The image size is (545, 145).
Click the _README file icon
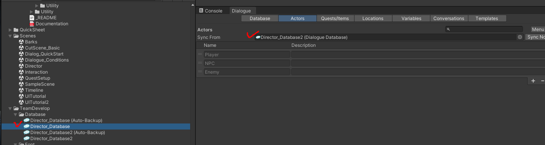[32, 18]
